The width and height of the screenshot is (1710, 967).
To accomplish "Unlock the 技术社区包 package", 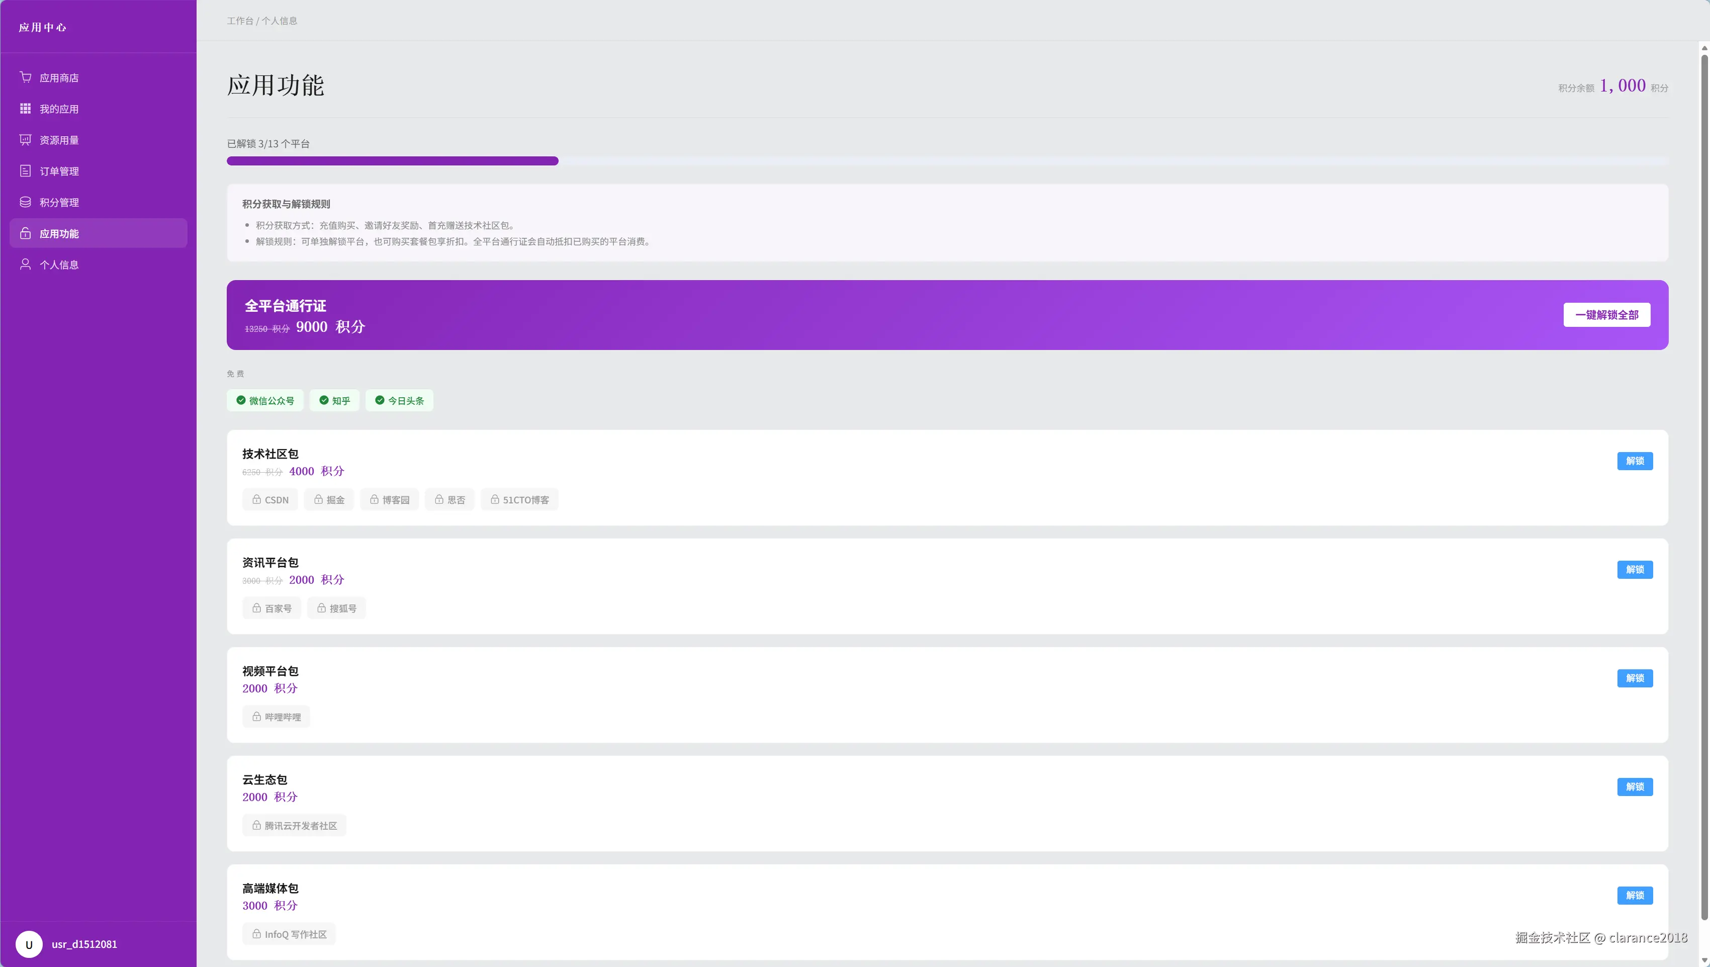I will [1634, 461].
